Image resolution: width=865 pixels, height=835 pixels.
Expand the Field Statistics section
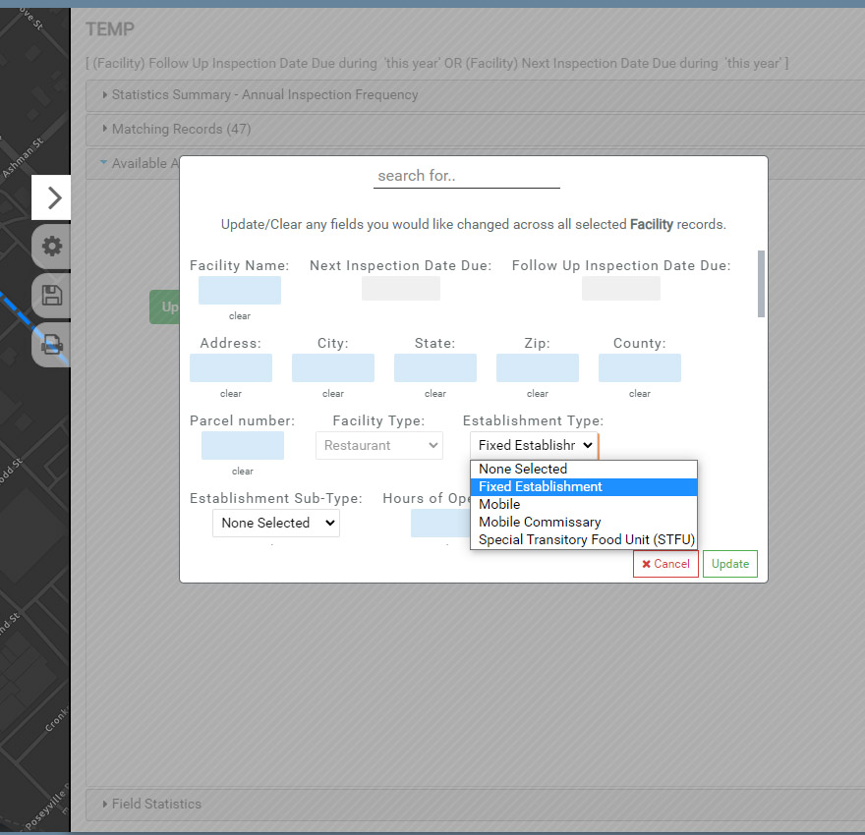(156, 804)
